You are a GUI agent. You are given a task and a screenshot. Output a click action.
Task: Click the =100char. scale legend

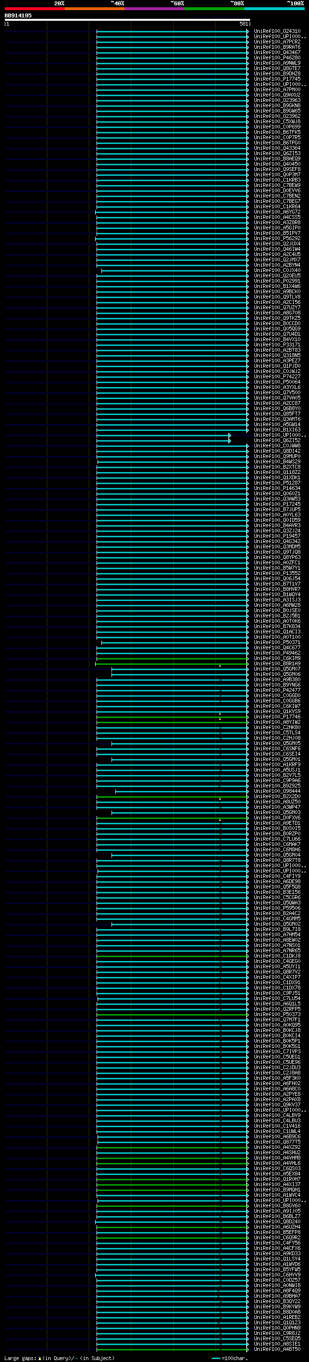tap(229, 1358)
